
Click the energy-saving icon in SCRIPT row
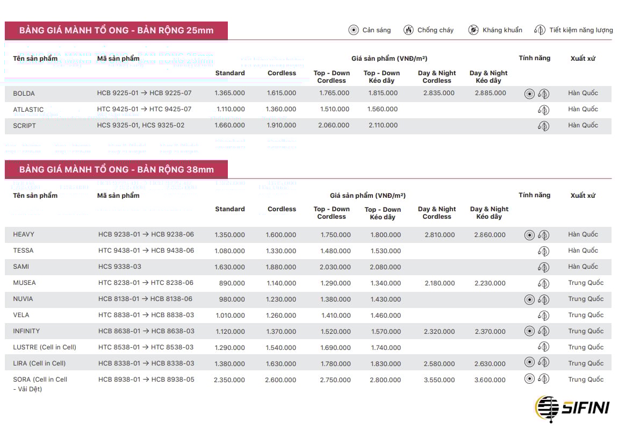click(543, 126)
